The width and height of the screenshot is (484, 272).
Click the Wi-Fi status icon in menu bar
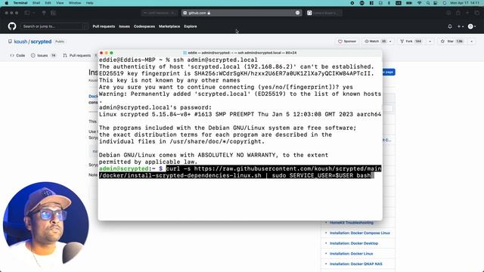coord(419,3)
